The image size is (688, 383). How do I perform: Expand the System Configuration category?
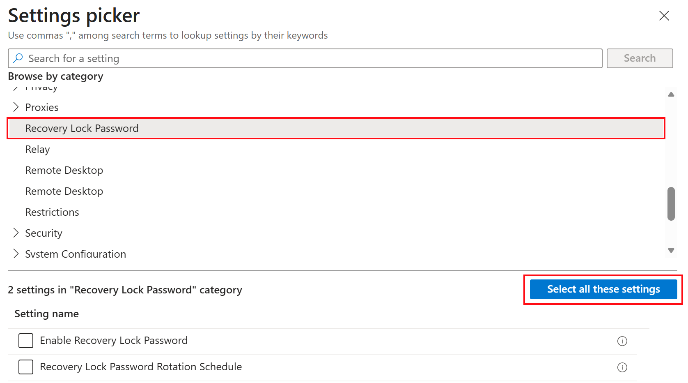tap(16, 254)
